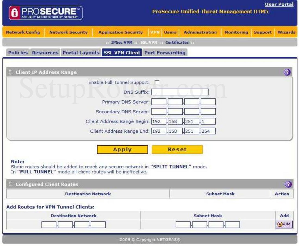Image resolution: width=299 pixels, height=246 pixels.
Task: Click Secondary DNS Server second octet field
Action: click(175, 111)
